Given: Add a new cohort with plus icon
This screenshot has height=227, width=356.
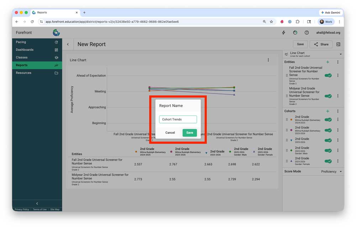Looking at the screenshot, I should pyautogui.click(x=328, y=111).
